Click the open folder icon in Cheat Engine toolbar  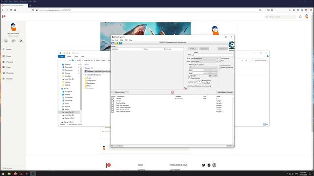tap(117, 43)
